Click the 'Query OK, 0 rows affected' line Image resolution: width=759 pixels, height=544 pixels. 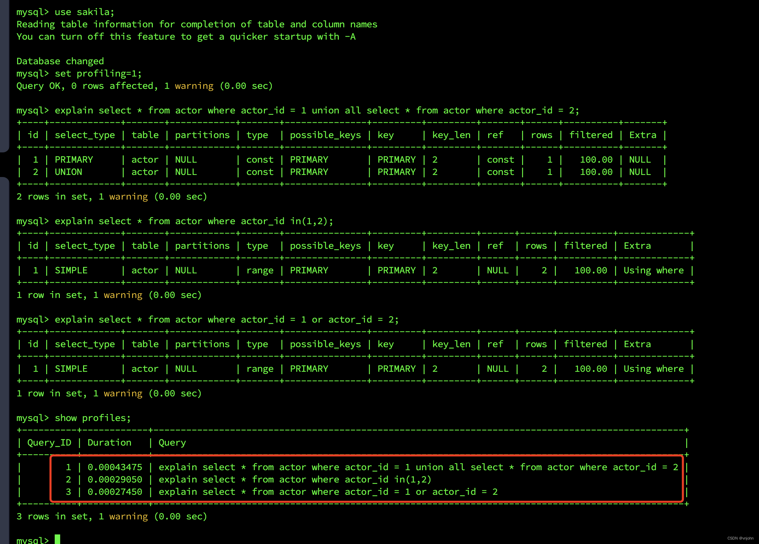[x=145, y=86]
